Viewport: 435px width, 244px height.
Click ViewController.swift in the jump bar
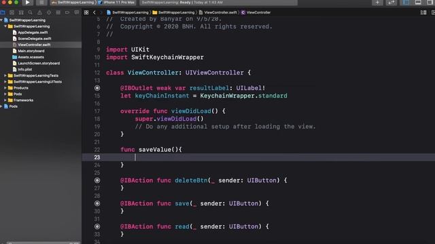pyautogui.click(x=217, y=12)
